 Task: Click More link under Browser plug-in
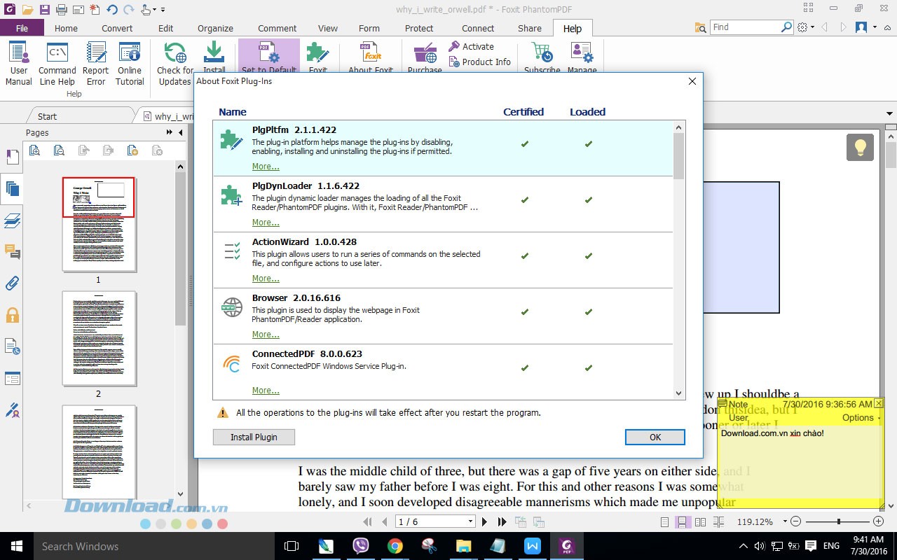[x=266, y=335]
